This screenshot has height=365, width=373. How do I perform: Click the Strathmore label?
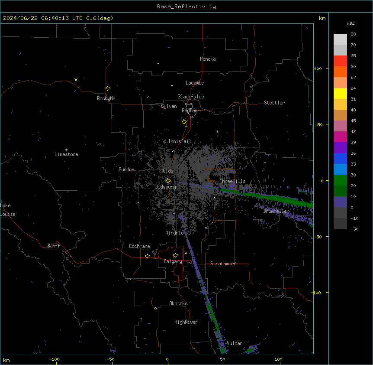click(x=223, y=264)
